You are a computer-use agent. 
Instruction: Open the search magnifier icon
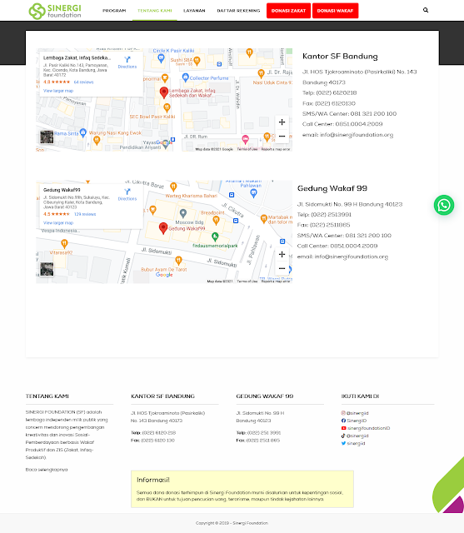426,10
